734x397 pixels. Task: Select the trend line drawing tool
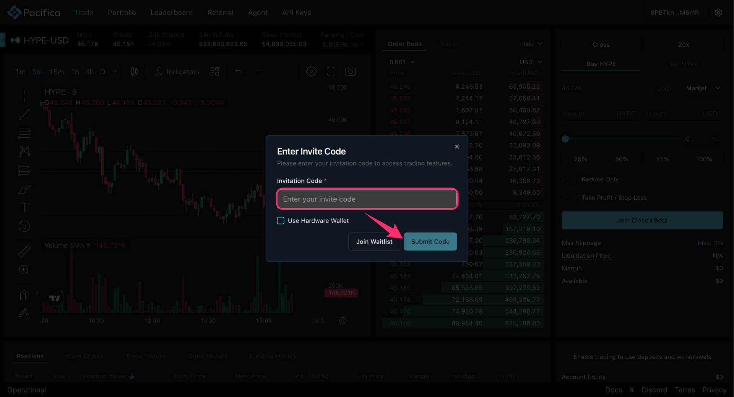coord(24,114)
